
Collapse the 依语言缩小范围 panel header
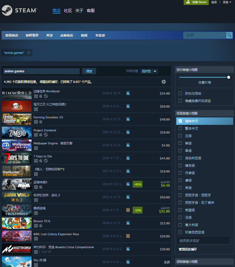[204, 113]
